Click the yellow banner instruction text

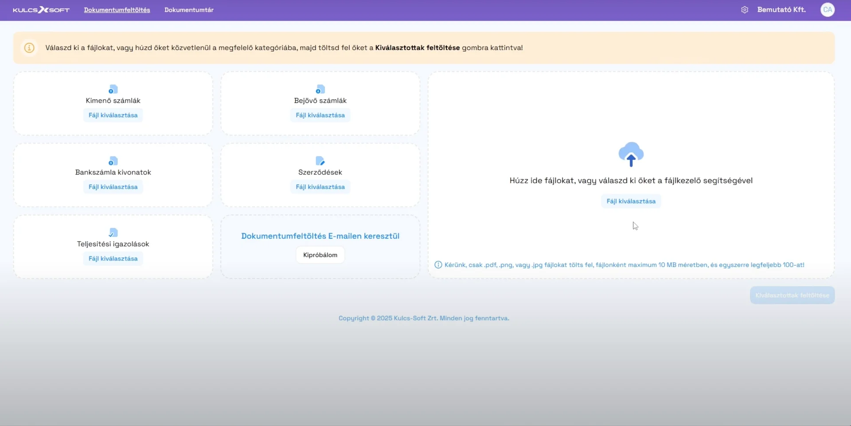[284, 48]
